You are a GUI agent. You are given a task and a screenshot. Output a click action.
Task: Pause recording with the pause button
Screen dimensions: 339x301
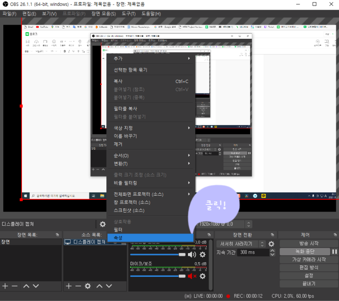(334, 252)
